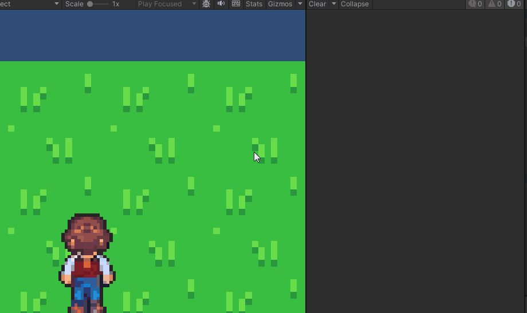Viewport: 527px width, 313px height.
Task: Toggle warning messages counter in console
Action: coord(495,4)
